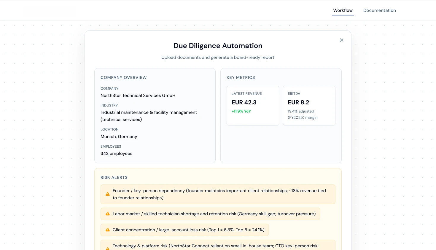Click the labor market risk warning triangle
The width and height of the screenshot is (436, 250).
point(107,214)
